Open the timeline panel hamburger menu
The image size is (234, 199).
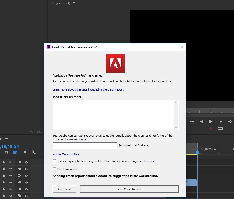pos(6,139)
